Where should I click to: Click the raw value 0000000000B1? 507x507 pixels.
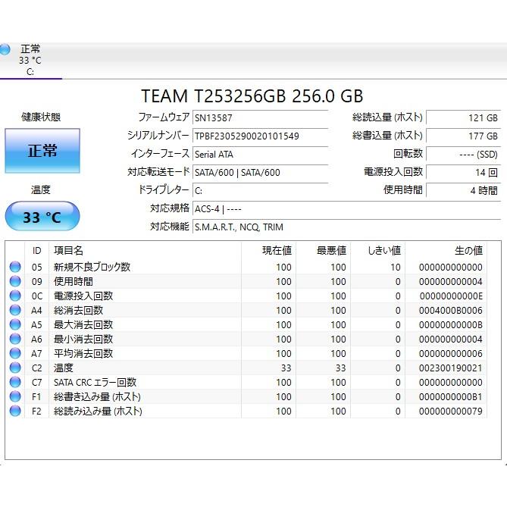(x=451, y=397)
